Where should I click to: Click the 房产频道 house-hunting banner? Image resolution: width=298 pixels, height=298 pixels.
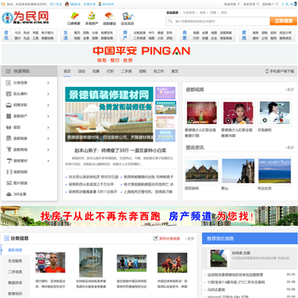pyautogui.click(x=149, y=216)
